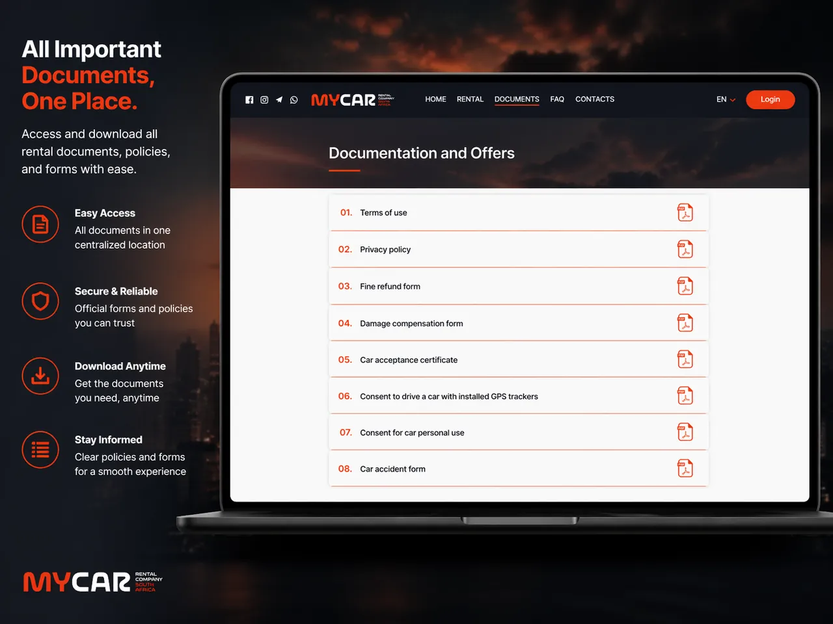833x624 pixels.
Task: Open the RENTAL menu item
Action: click(470, 99)
